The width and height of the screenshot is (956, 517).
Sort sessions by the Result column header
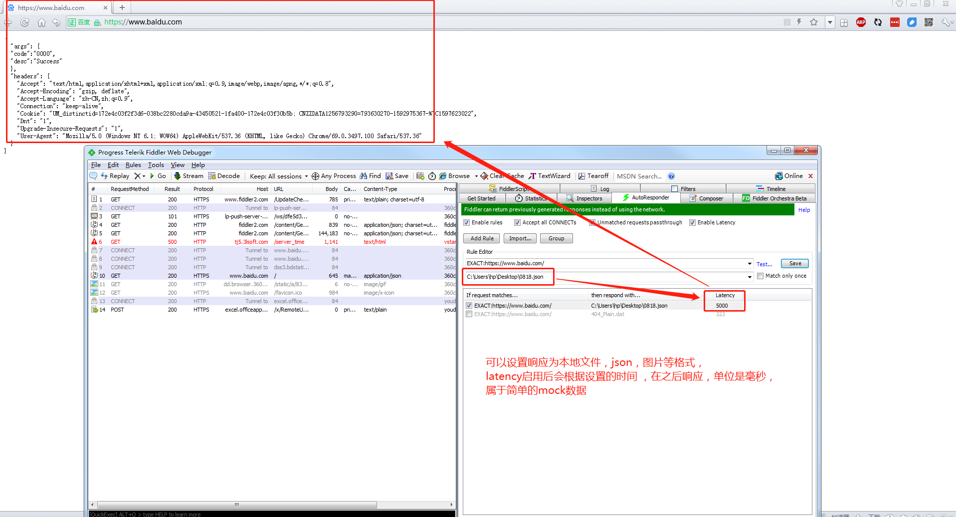click(172, 189)
